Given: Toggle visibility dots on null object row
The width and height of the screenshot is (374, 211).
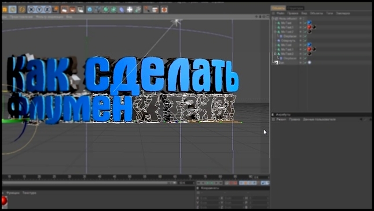Looking at the screenshot, I should [x=301, y=18].
